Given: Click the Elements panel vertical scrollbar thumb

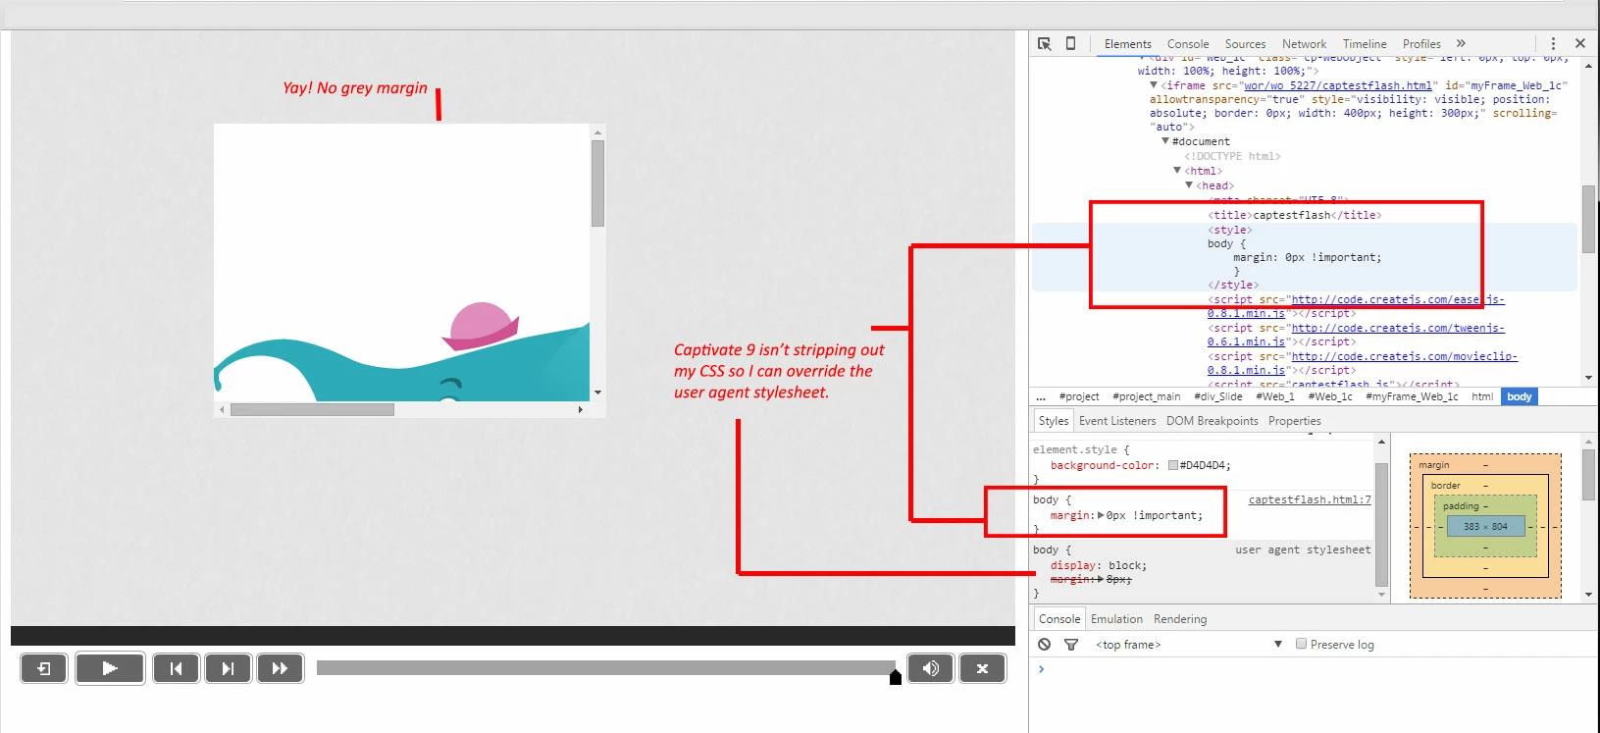Looking at the screenshot, I should 1588,219.
